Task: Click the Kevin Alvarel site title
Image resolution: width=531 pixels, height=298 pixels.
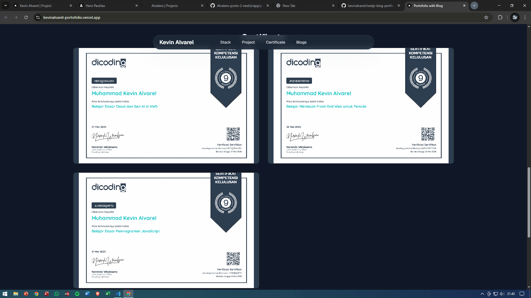Action: tap(177, 42)
